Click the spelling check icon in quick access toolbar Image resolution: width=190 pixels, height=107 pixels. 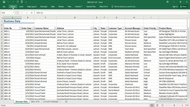tap(22, 2)
